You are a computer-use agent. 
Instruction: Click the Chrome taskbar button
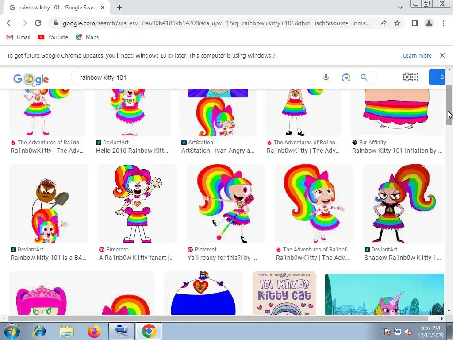pyautogui.click(x=149, y=331)
